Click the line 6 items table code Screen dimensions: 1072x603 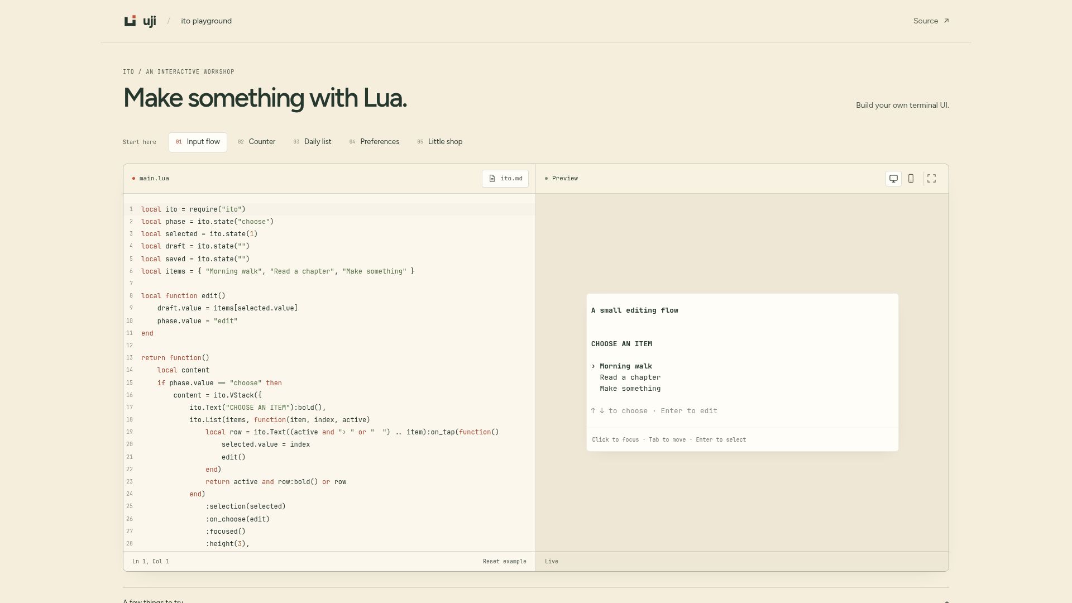pos(278,271)
